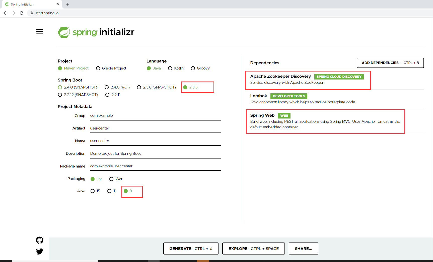
Task: Select Java version 11
Action: pyautogui.click(x=112, y=191)
